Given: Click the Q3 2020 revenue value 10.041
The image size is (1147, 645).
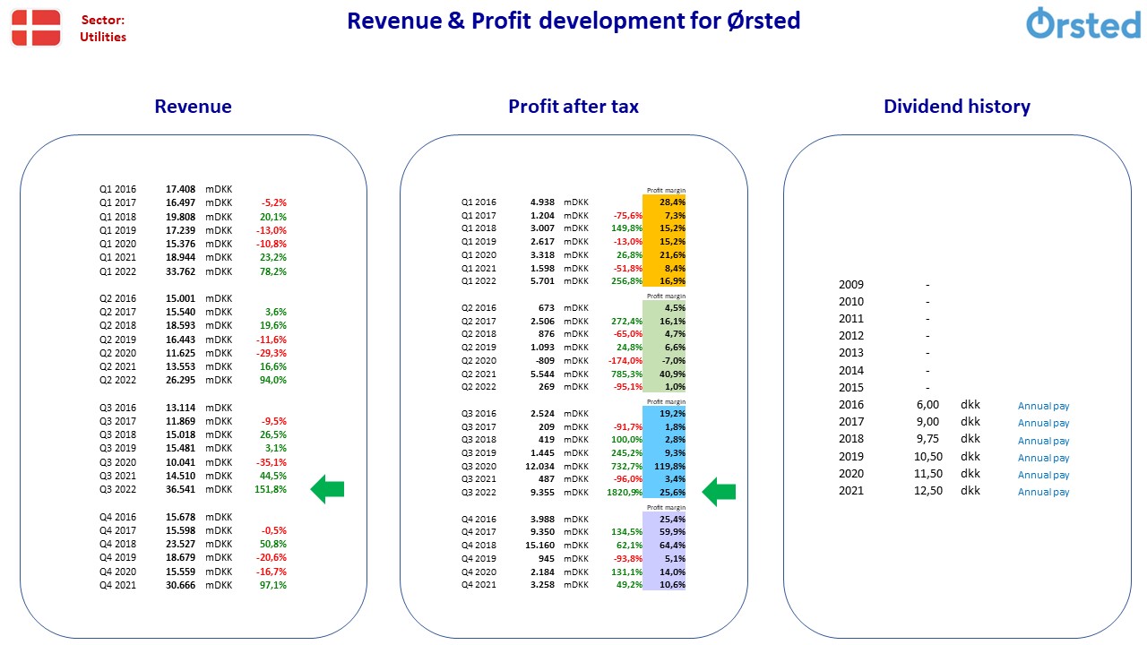Looking at the screenshot, I should [180, 462].
